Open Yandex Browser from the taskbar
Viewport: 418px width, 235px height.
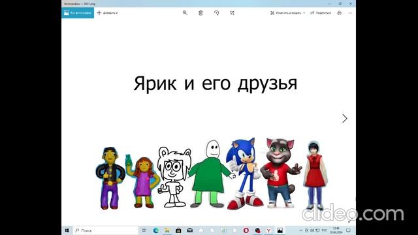(268, 230)
